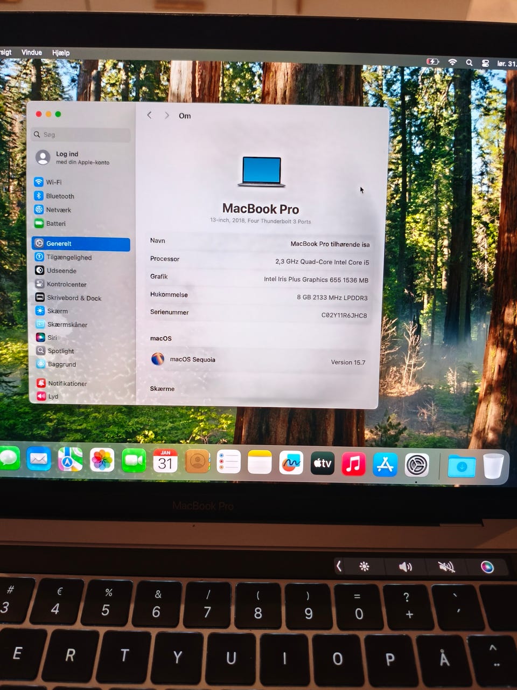The image size is (517, 690).
Task: Click the macOS Sequoia row
Action: tap(260, 360)
